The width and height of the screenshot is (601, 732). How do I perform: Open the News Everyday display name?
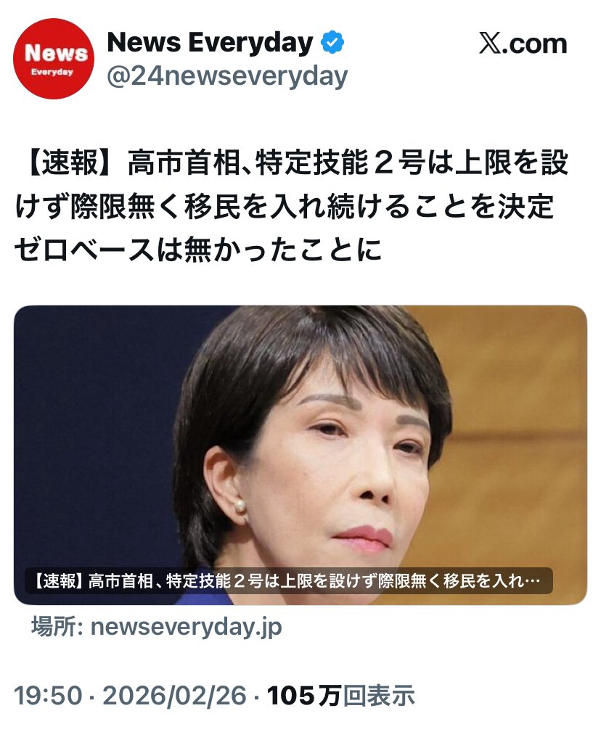(x=210, y=43)
